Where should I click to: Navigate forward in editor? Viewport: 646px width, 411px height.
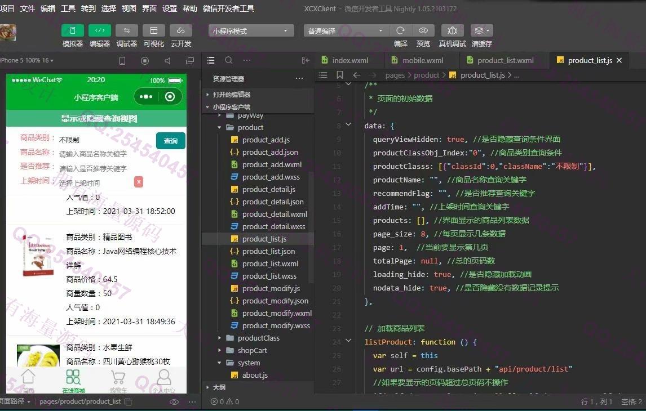pyautogui.click(x=373, y=75)
